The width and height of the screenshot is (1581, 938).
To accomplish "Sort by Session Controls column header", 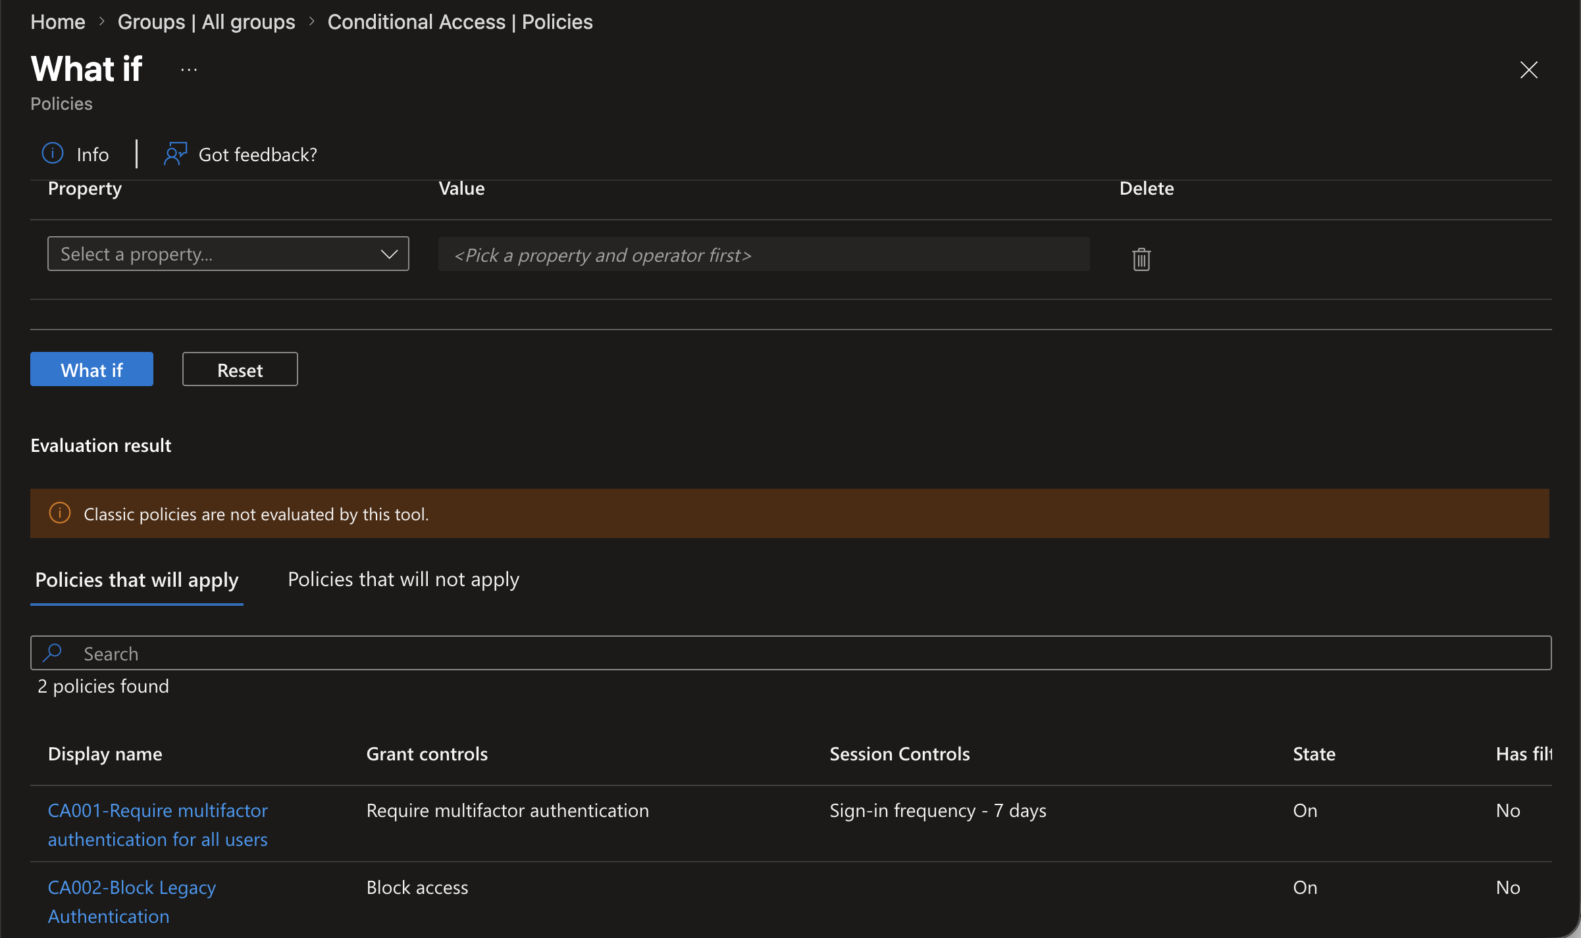I will click(x=900, y=754).
